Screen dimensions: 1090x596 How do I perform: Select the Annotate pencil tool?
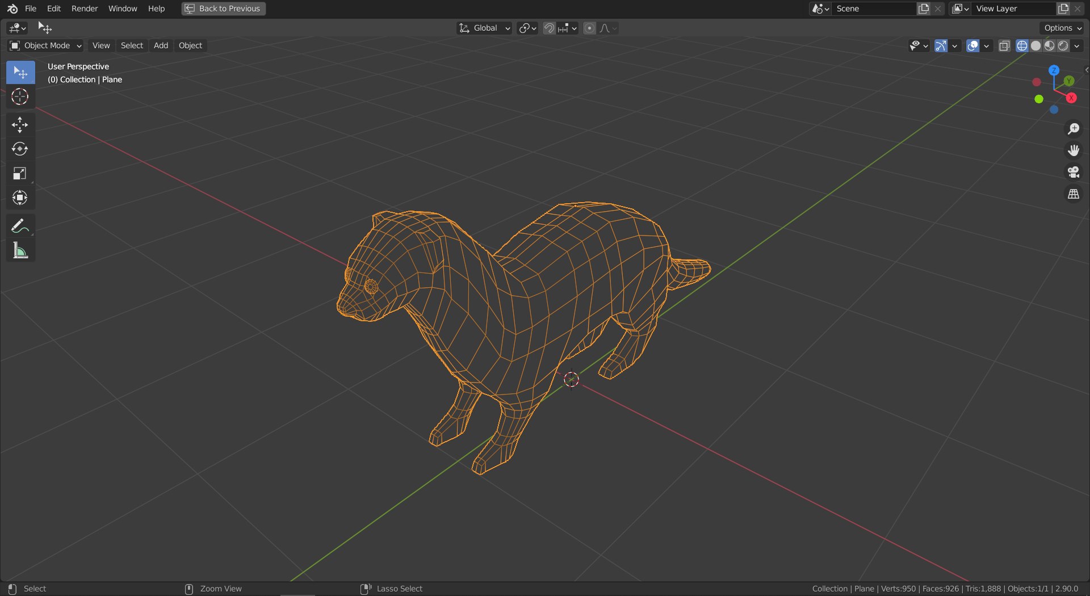20,226
